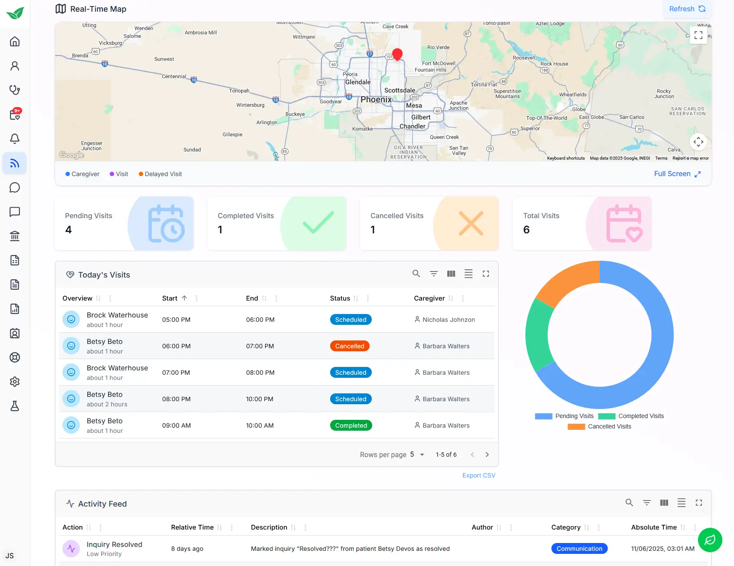Toggle the Caregiver map legend marker
The image size is (734, 566).
(x=68, y=174)
